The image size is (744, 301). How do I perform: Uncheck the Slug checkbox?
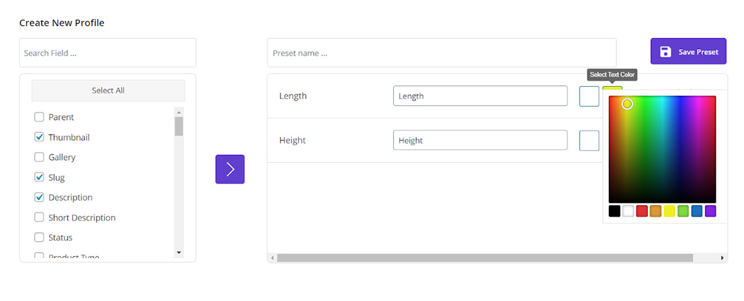pyautogui.click(x=39, y=177)
